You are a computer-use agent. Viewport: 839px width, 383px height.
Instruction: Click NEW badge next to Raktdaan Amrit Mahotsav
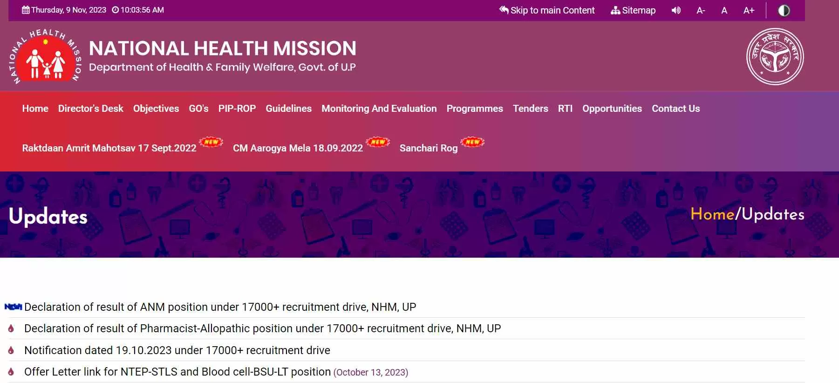point(211,142)
